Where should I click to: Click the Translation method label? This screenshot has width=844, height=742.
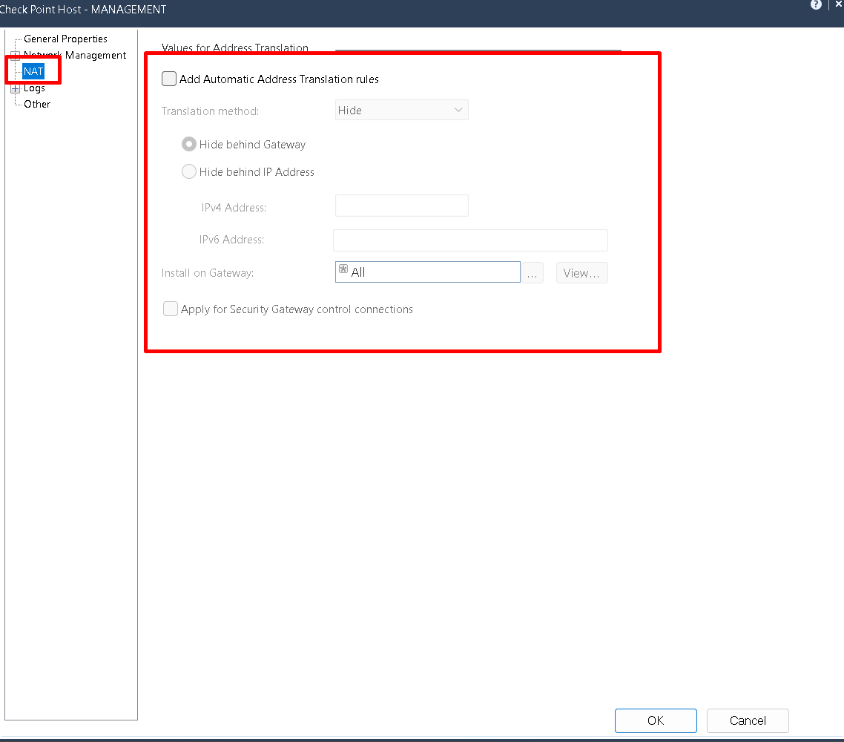[210, 111]
